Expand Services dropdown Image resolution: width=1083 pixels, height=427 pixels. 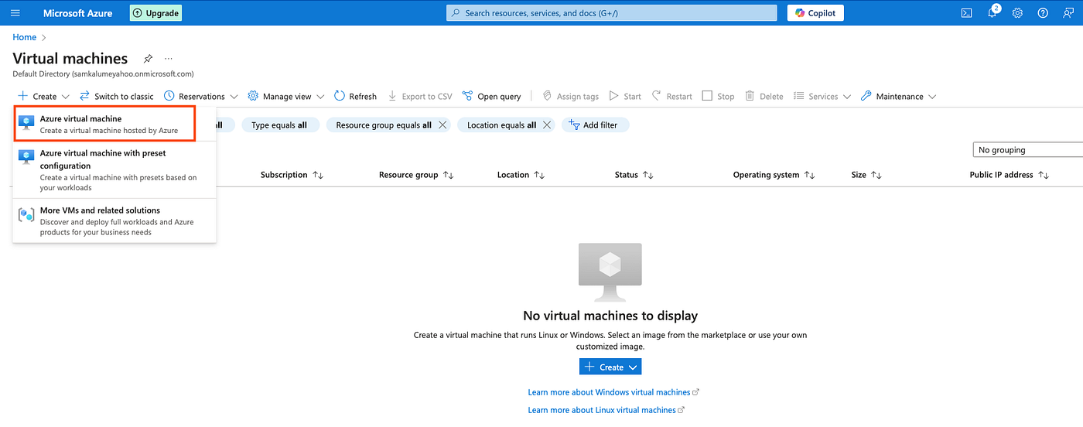coord(822,97)
